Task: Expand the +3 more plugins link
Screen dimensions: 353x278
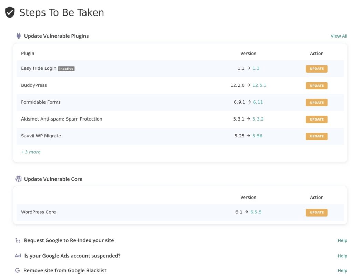Action: point(31,152)
